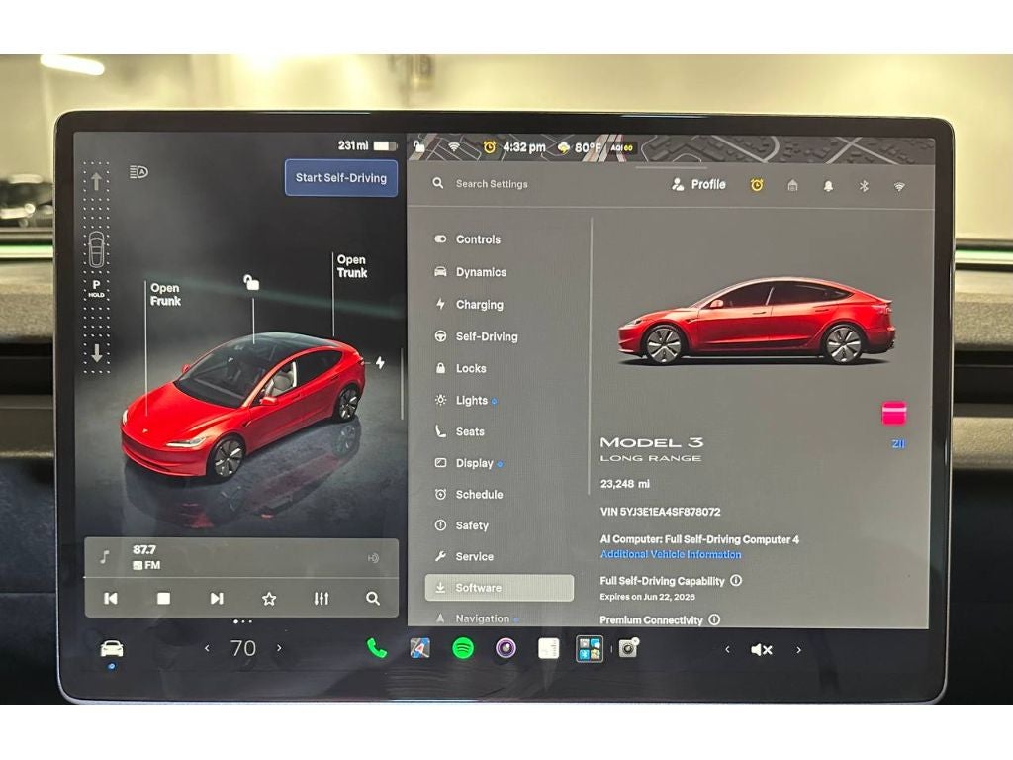
Task: Tap the 87.7 FM station info
Action: [x=146, y=557]
